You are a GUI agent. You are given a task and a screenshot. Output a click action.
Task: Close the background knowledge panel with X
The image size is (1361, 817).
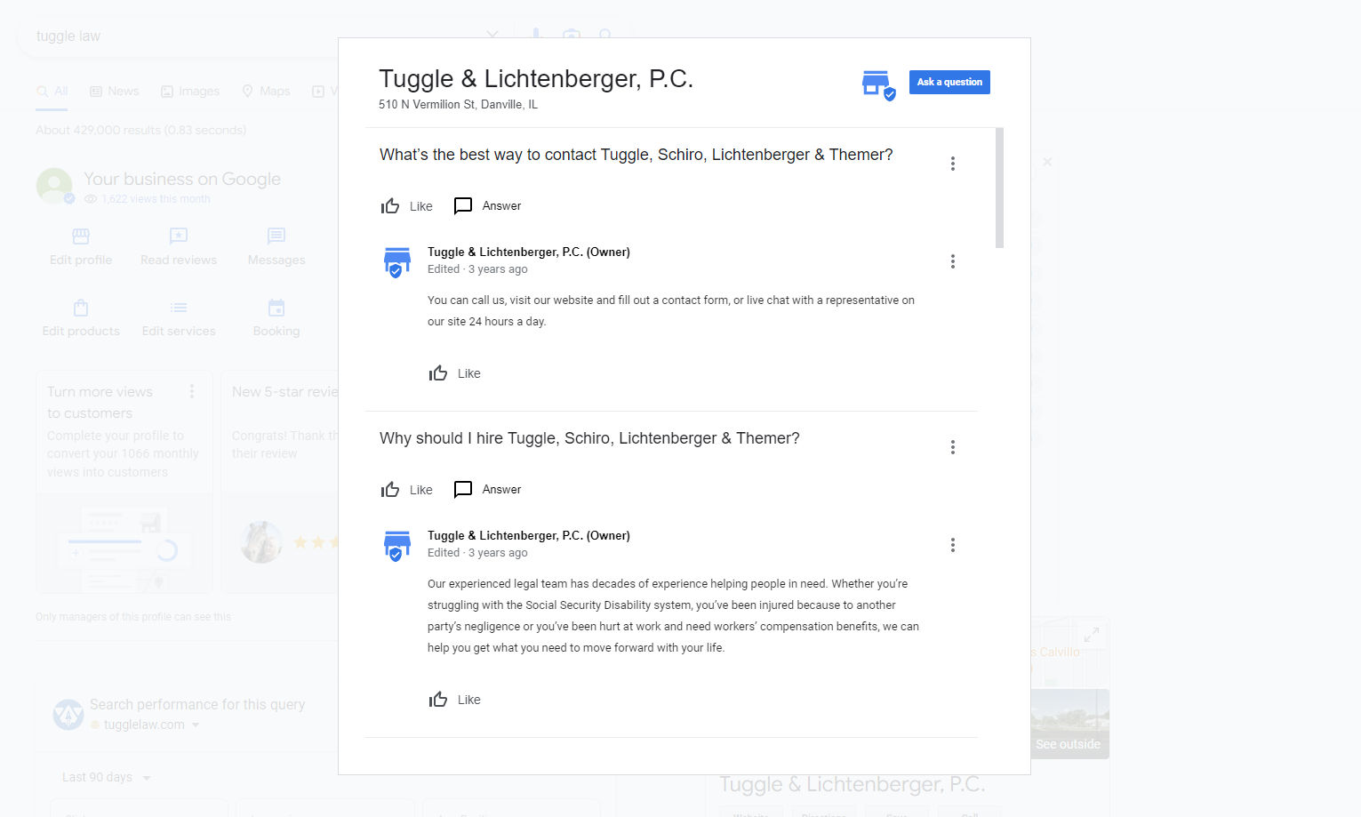pos(1047,162)
